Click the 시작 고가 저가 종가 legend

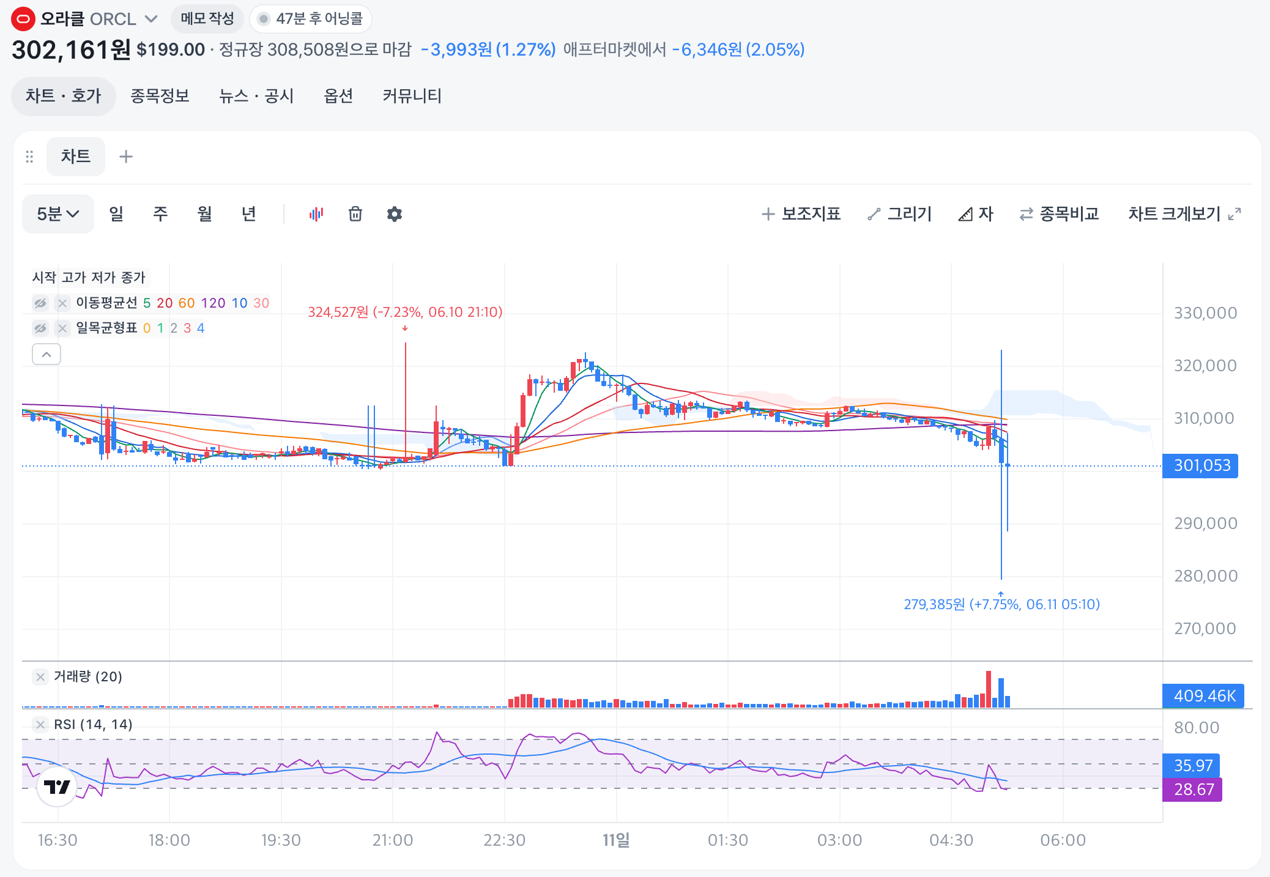point(89,278)
